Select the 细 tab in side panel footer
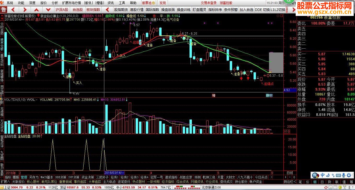The image size is (355, 190). [x=315, y=182]
